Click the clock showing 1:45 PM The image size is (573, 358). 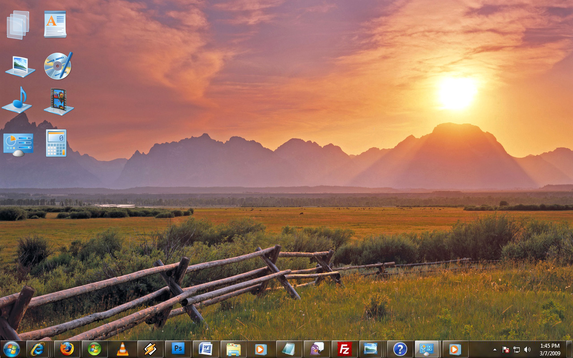coord(550,349)
